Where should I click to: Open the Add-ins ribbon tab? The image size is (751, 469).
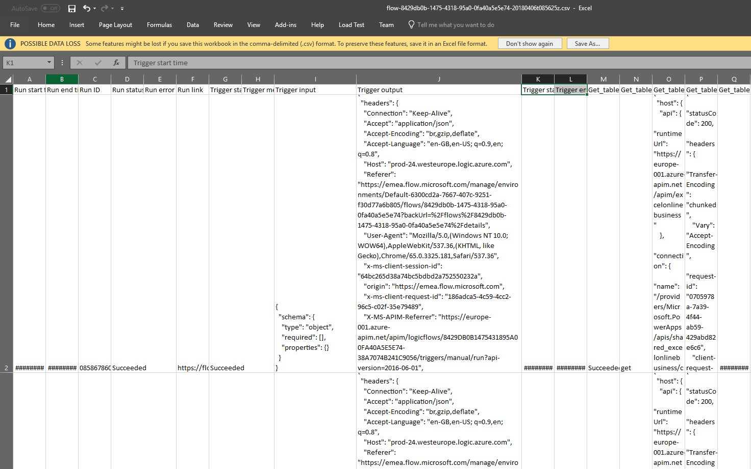tap(285, 24)
